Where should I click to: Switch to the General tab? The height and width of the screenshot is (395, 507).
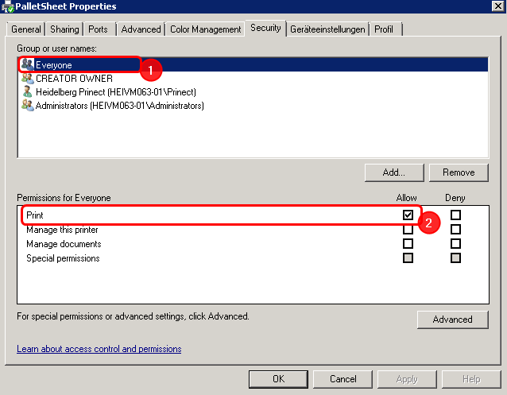(26, 29)
